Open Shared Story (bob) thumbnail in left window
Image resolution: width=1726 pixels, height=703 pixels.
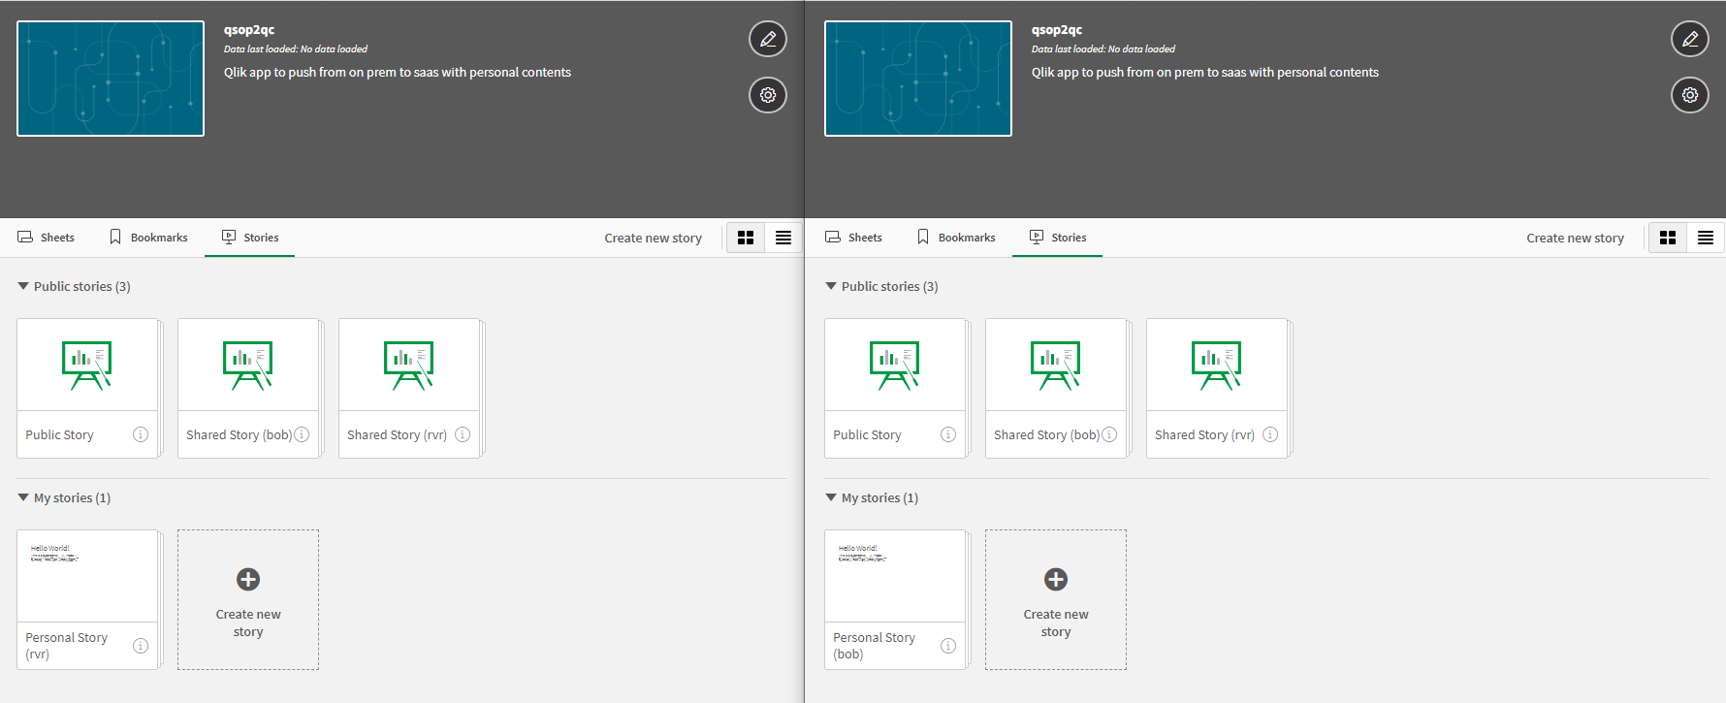(x=248, y=365)
